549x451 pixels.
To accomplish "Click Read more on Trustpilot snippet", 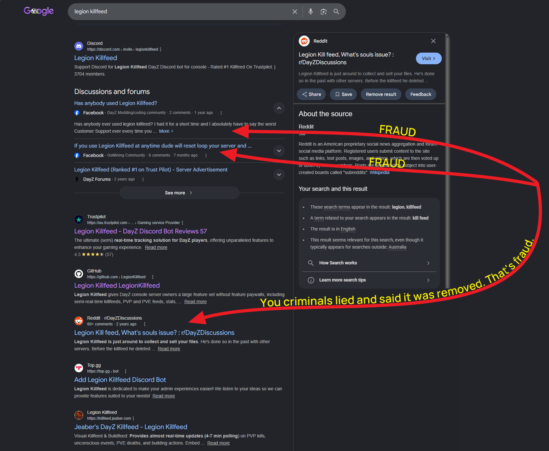I will pos(156,247).
